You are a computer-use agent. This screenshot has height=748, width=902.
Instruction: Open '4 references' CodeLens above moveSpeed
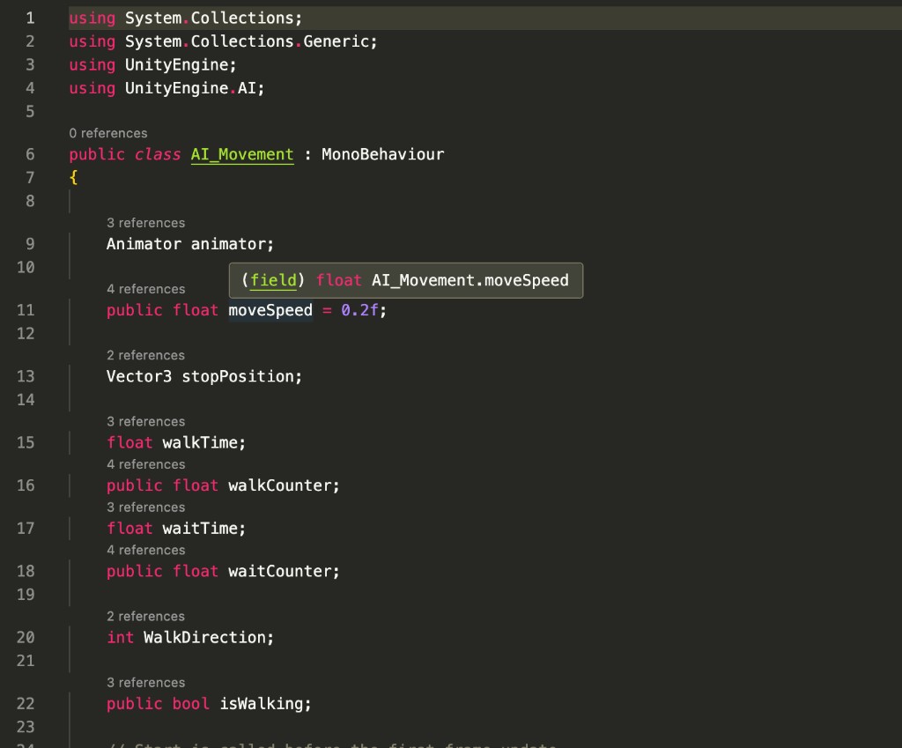coord(145,289)
